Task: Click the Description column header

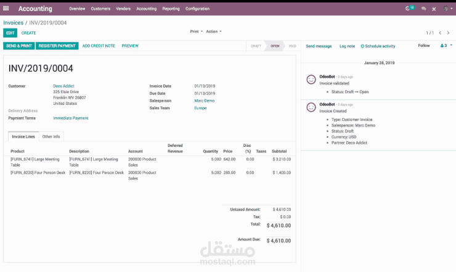Action: [x=79, y=151]
